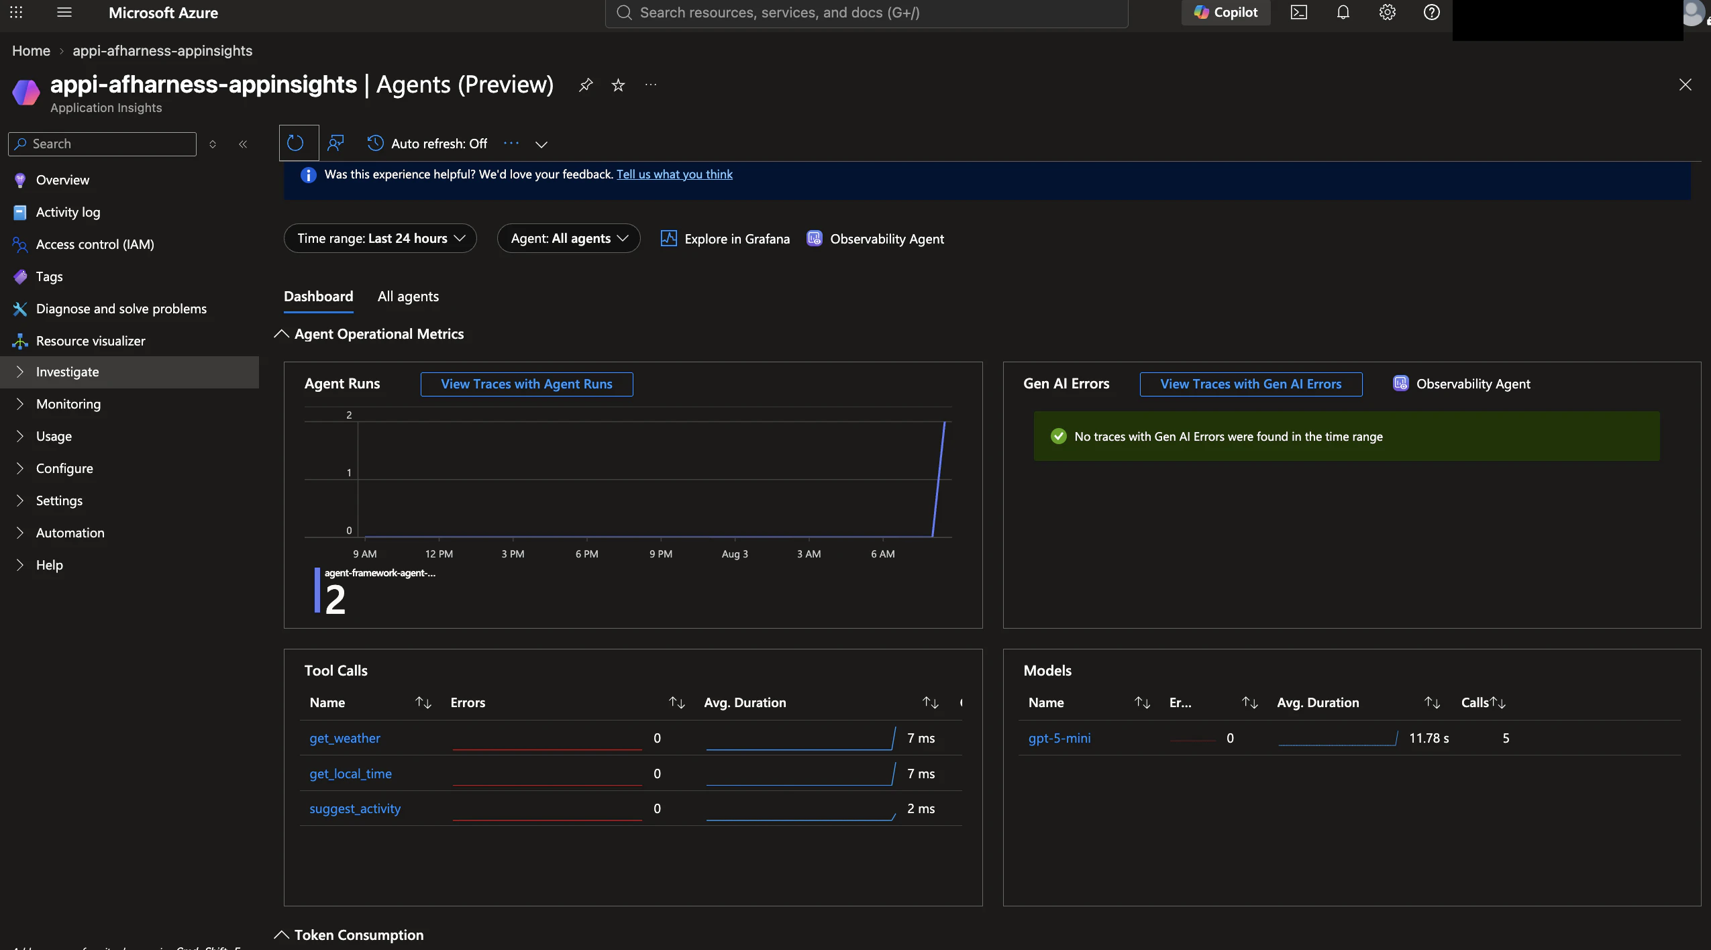The width and height of the screenshot is (1711, 950).
Task: Open the notifications bell
Action: tap(1343, 12)
